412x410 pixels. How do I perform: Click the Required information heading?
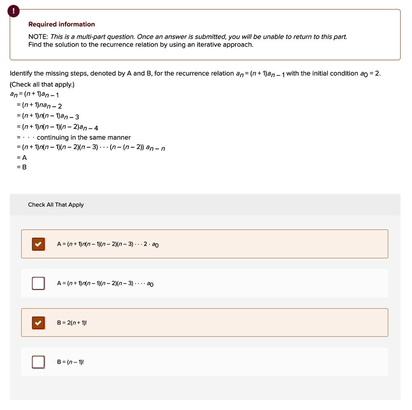pyautogui.click(x=62, y=24)
